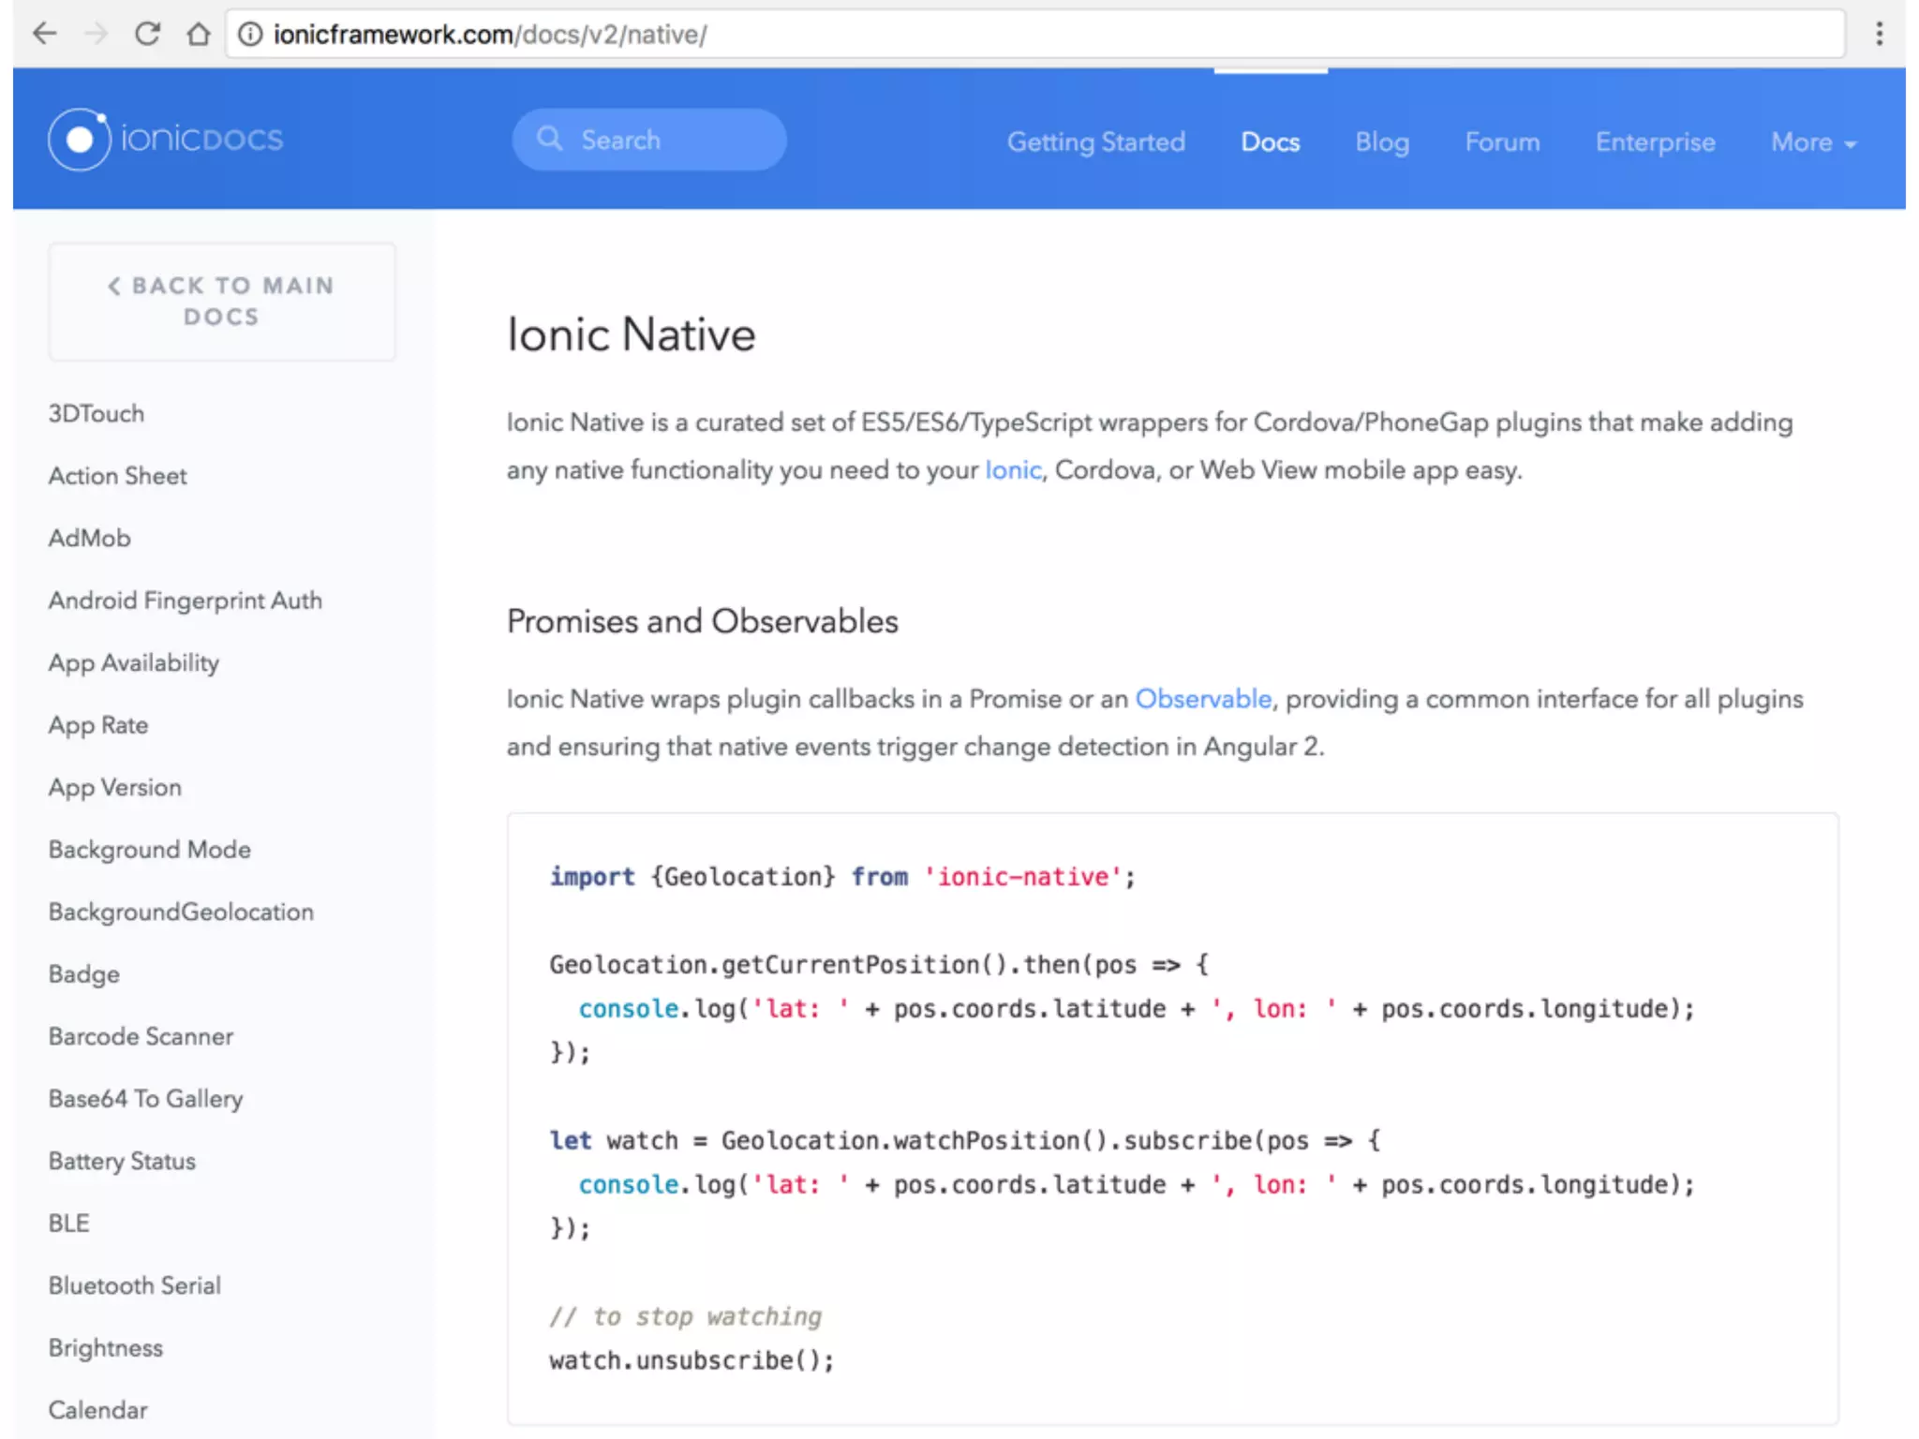Image resolution: width=1919 pixels, height=1439 pixels.
Task: Open the browser three-dot menu
Action: 1879,35
